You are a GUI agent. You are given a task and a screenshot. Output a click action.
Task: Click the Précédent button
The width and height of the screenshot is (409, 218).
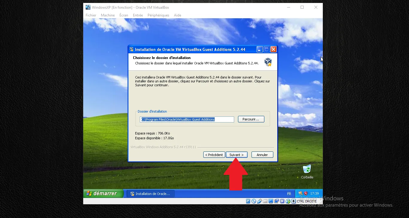click(214, 155)
